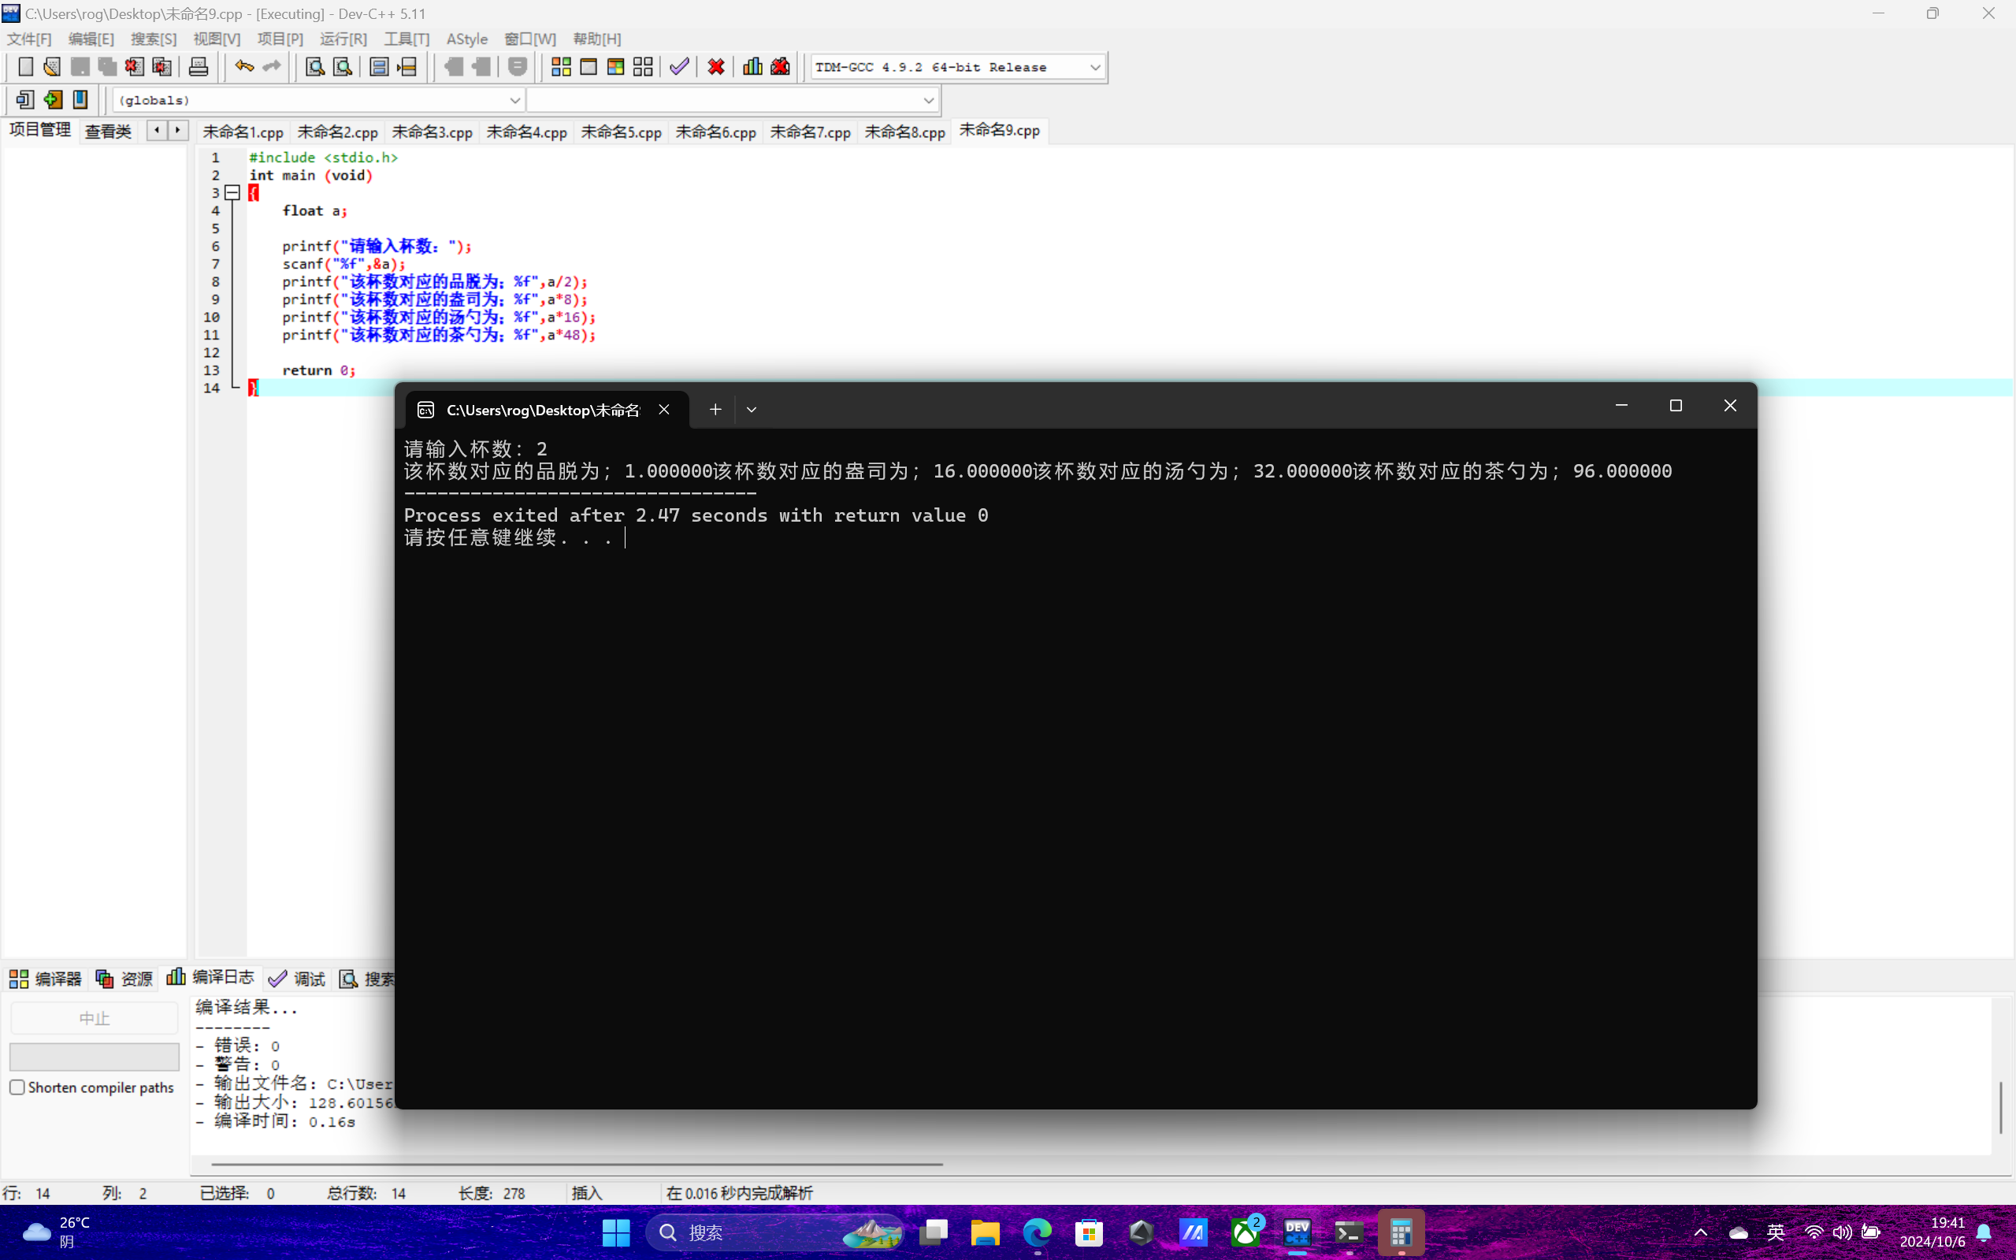Click the red X stop execution icon

click(x=715, y=67)
